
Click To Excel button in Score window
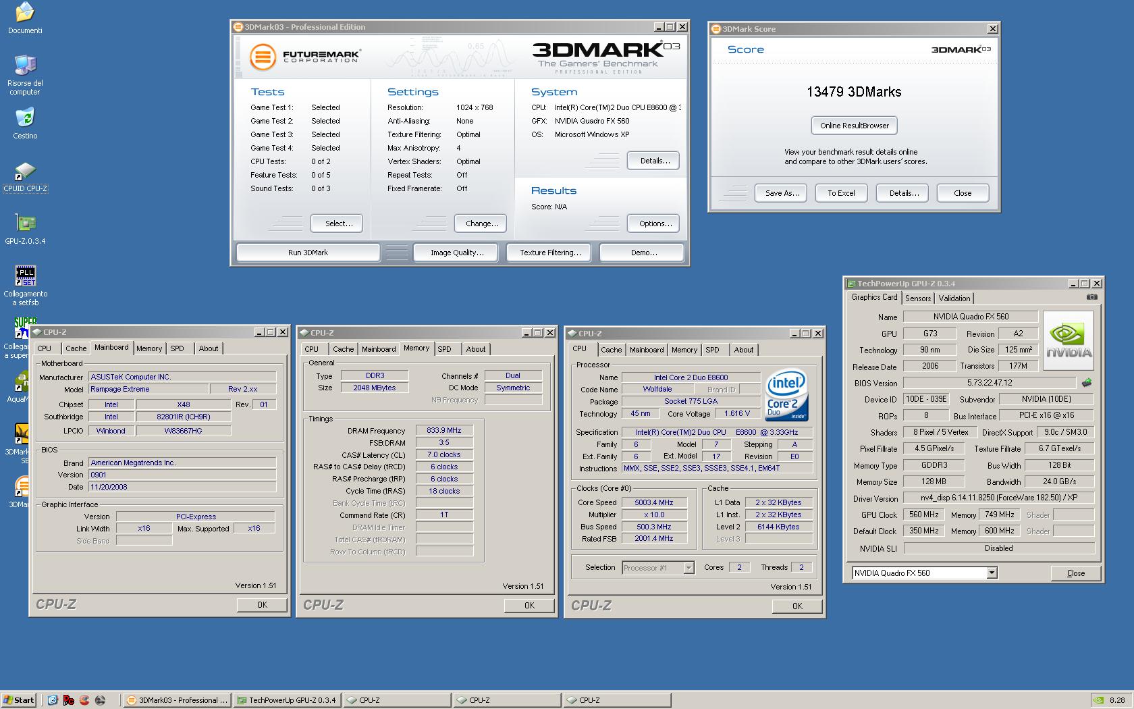pyautogui.click(x=841, y=193)
